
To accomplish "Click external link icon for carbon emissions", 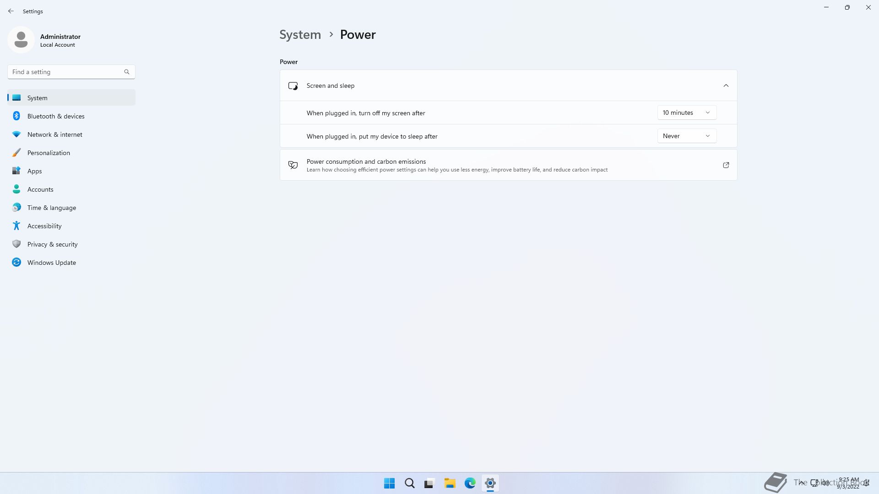I will pyautogui.click(x=726, y=165).
